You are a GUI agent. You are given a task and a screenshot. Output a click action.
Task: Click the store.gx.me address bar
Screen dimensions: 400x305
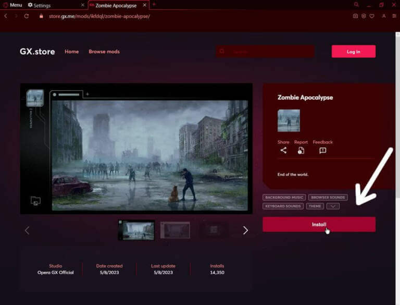point(99,16)
